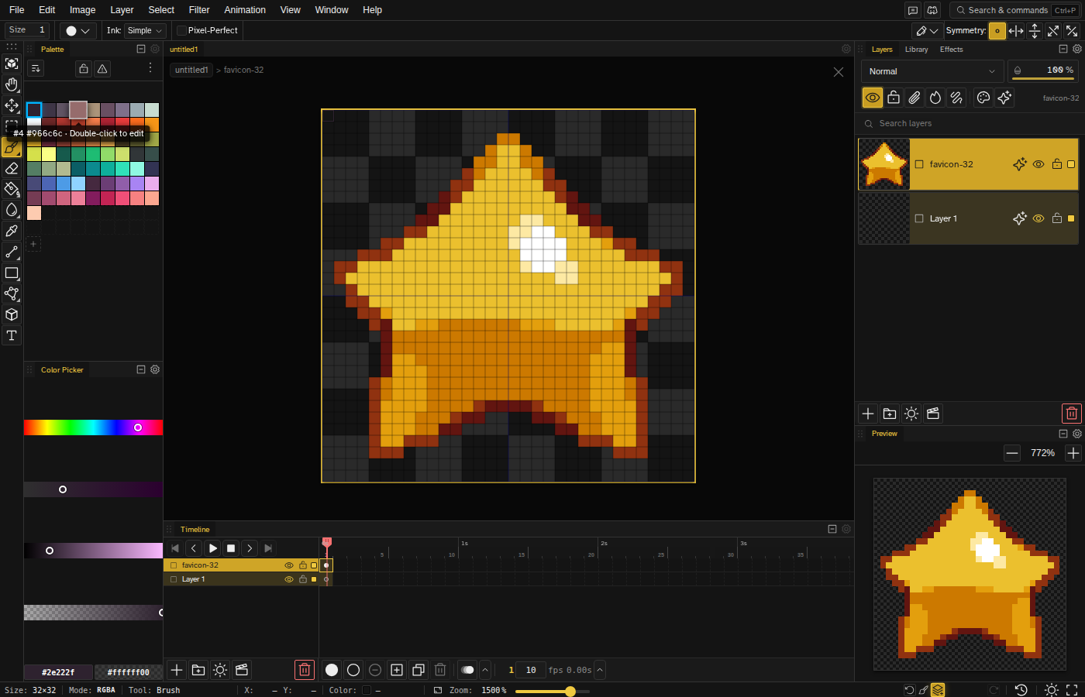Expand the fps options arrow in Timeline

coord(600,670)
